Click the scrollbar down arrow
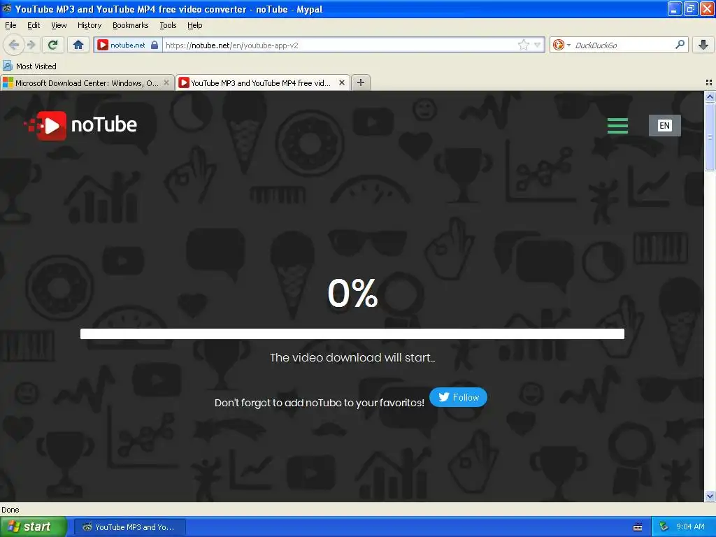This screenshot has width=716, height=537. 710,496
